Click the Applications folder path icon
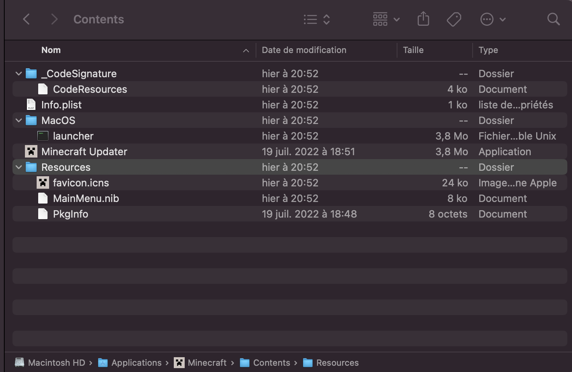This screenshot has height=372, width=572. (x=103, y=363)
